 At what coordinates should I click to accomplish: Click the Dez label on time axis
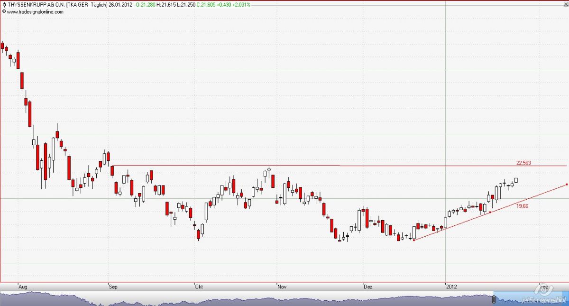point(368,287)
